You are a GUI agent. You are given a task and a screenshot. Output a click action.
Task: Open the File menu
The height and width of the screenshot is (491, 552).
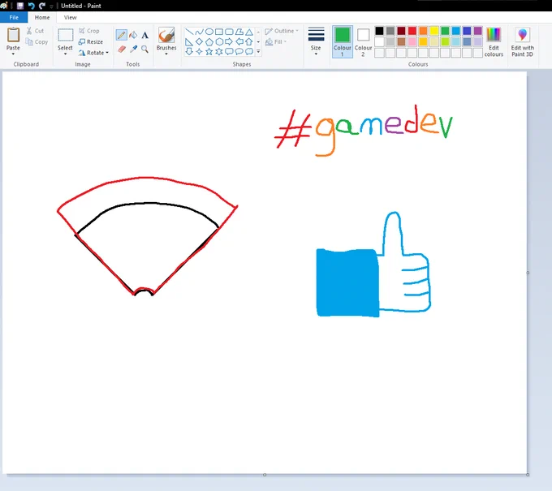[x=14, y=17]
